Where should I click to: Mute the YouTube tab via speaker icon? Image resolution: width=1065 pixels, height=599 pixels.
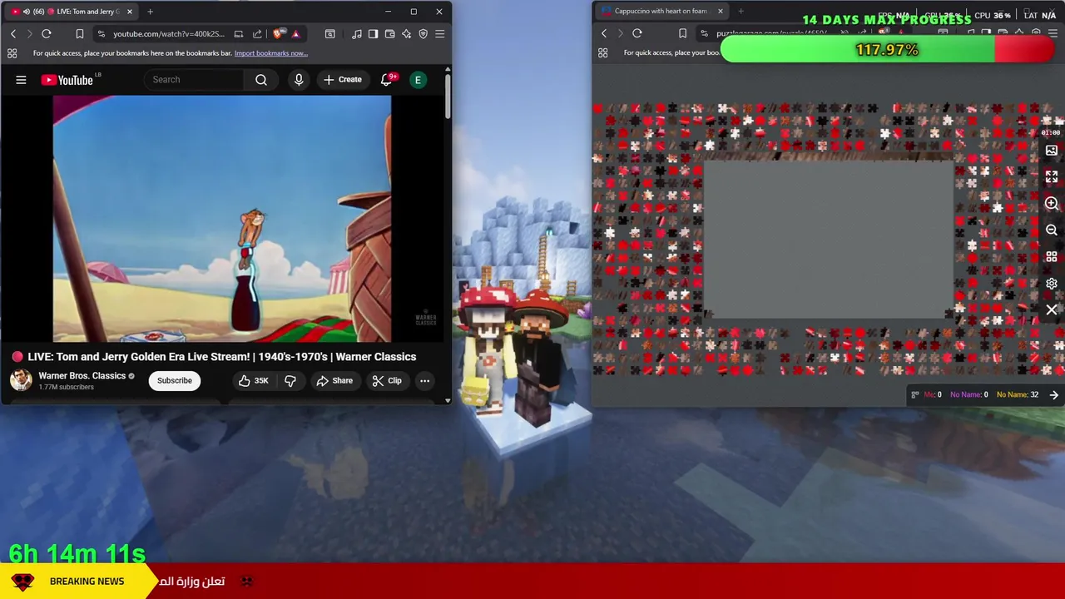coord(26,12)
